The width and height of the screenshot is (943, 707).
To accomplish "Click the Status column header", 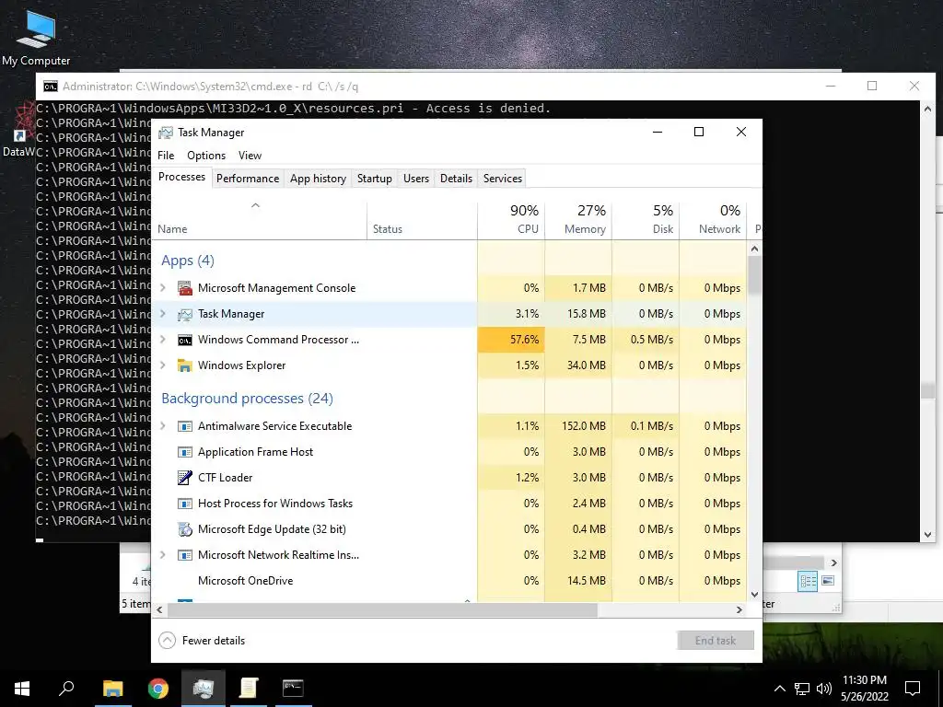I will (422, 220).
